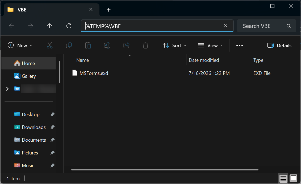
Task: Refresh the VBE folder view
Action: pos(69,26)
